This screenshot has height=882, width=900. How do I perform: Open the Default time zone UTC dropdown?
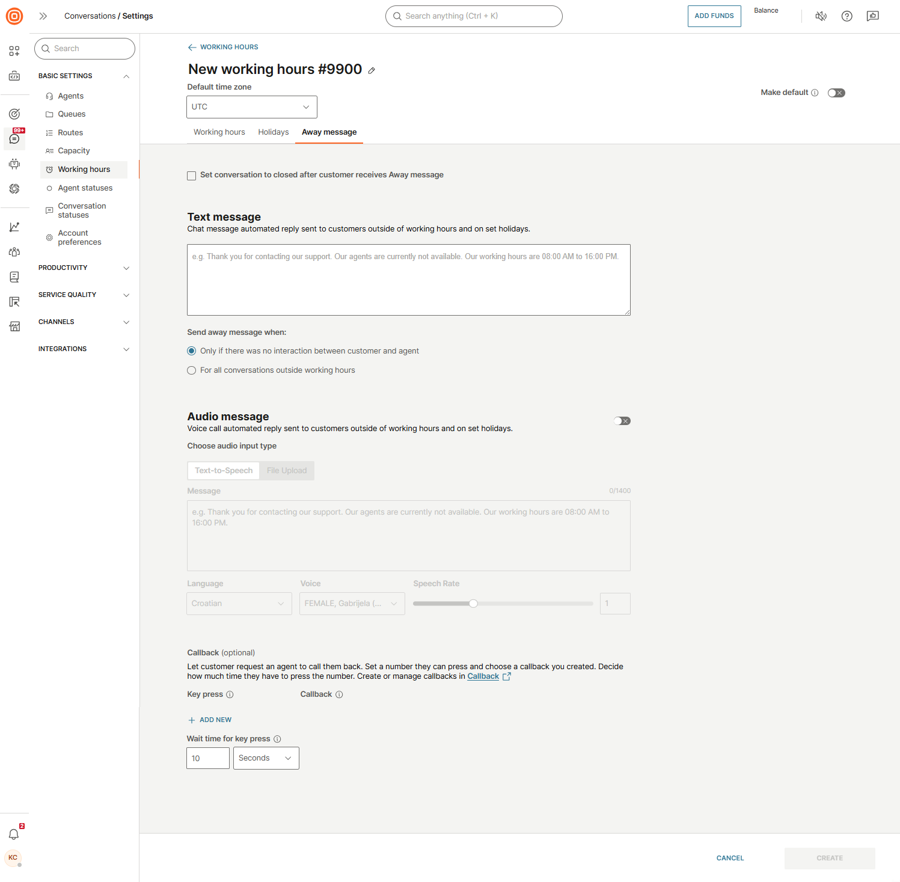point(251,107)
